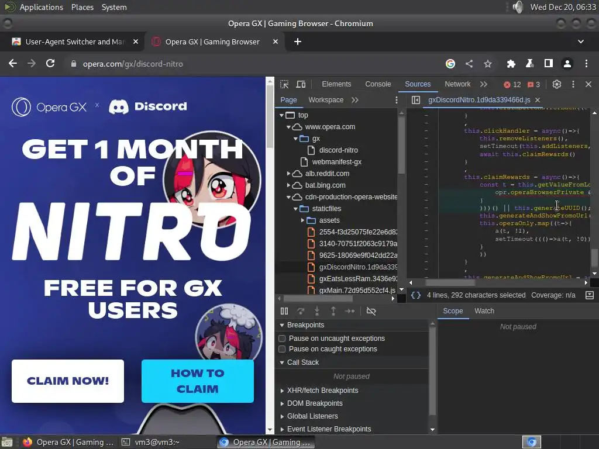Expand bat.bing.com domain node
Image resolution: width=599 pixels, height=449 pixels.
coord(288,185)
